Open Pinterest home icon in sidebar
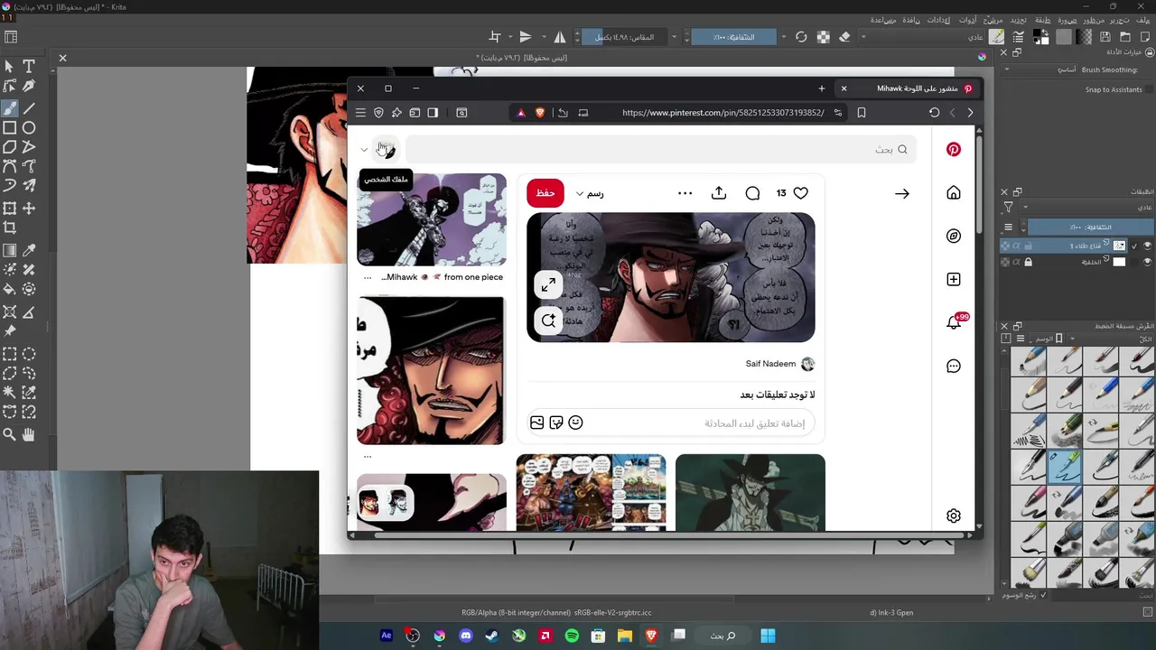Viewport: 1156px width, 650px height. click(x=954, y=192)
